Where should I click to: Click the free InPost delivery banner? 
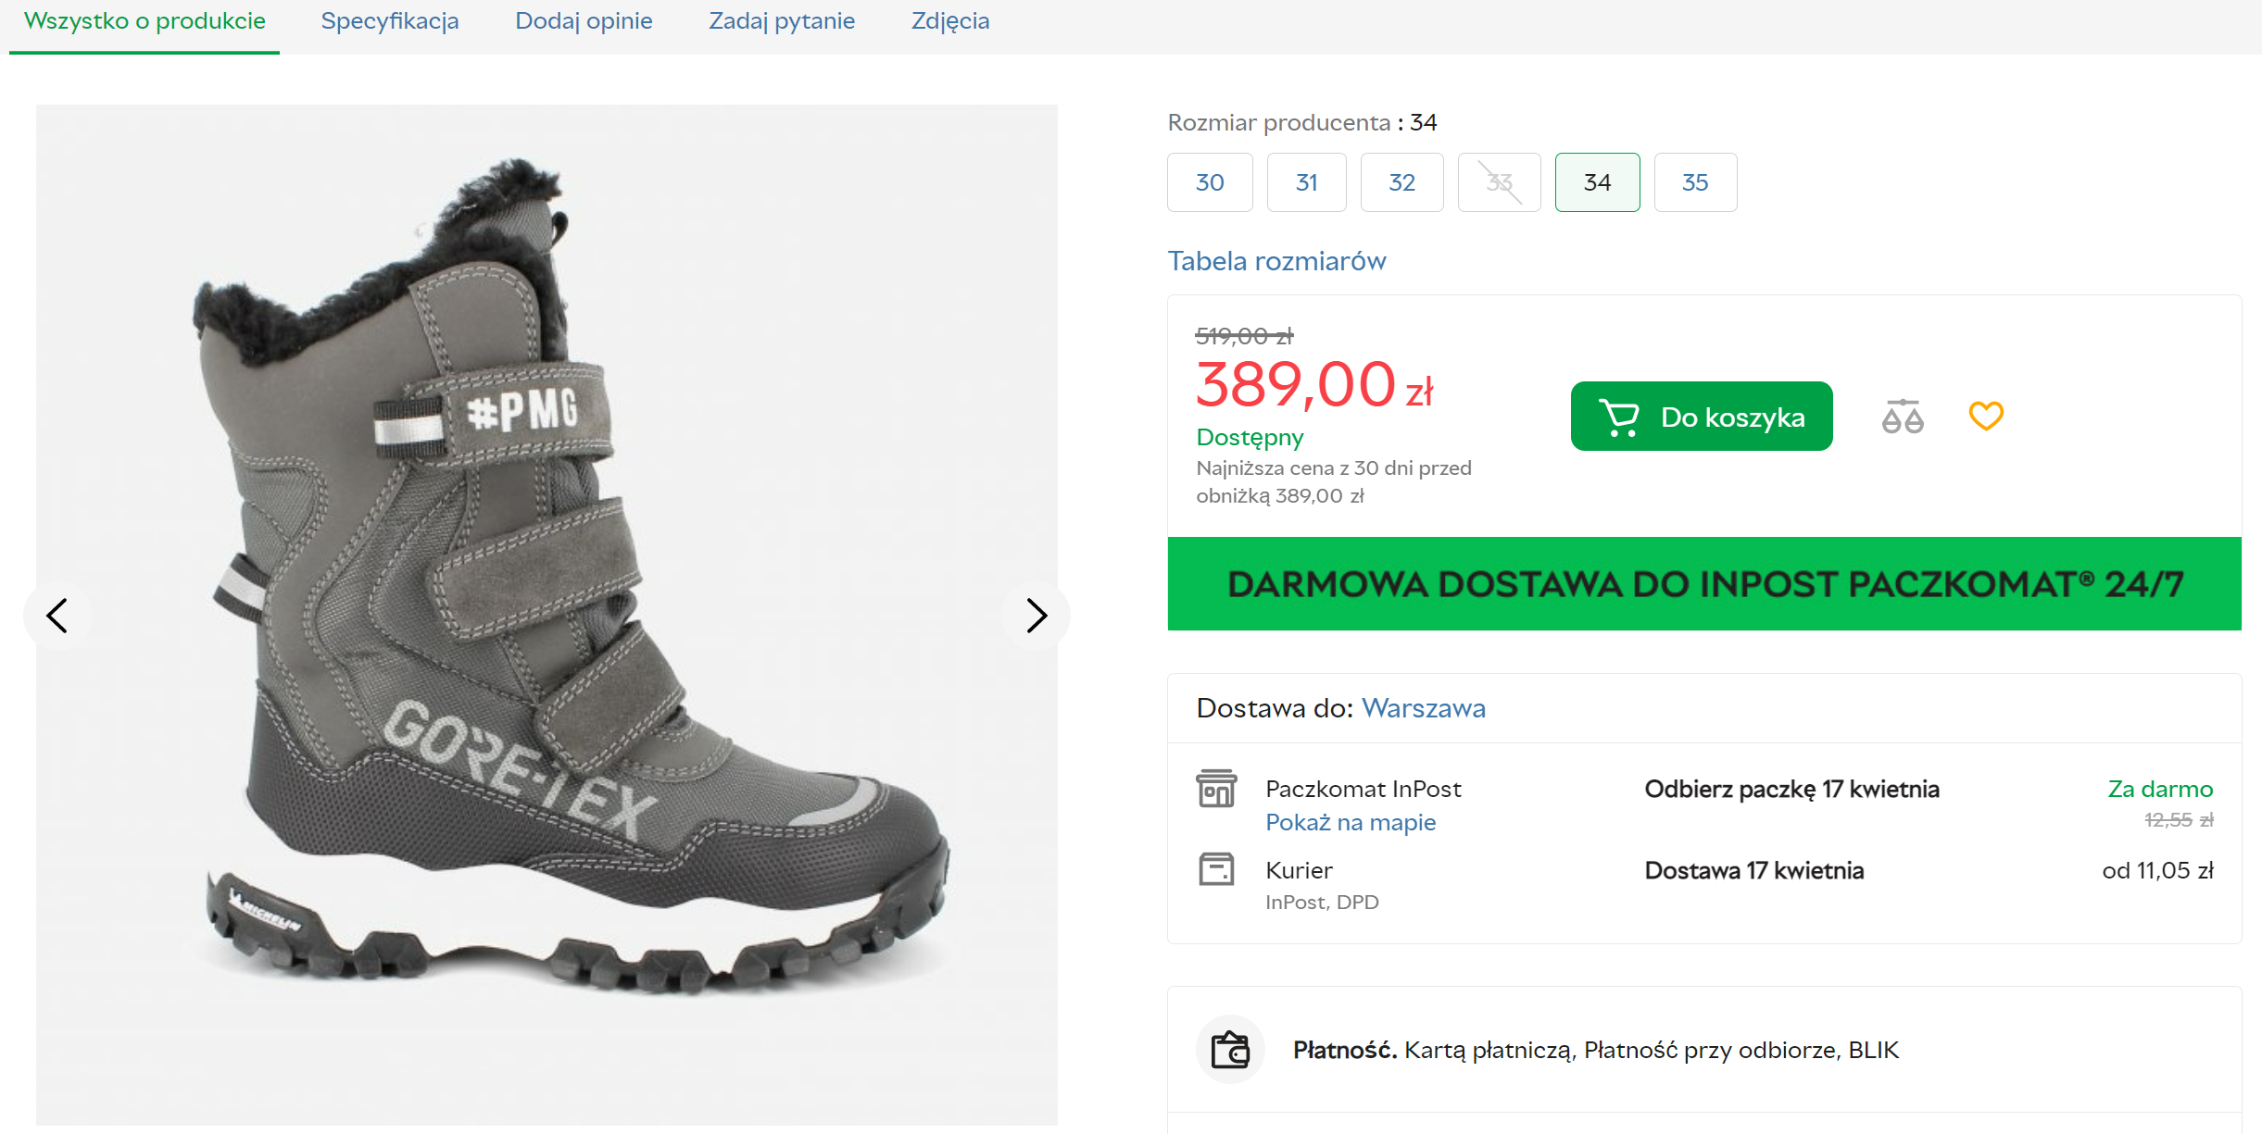[x=1704, y=584]
